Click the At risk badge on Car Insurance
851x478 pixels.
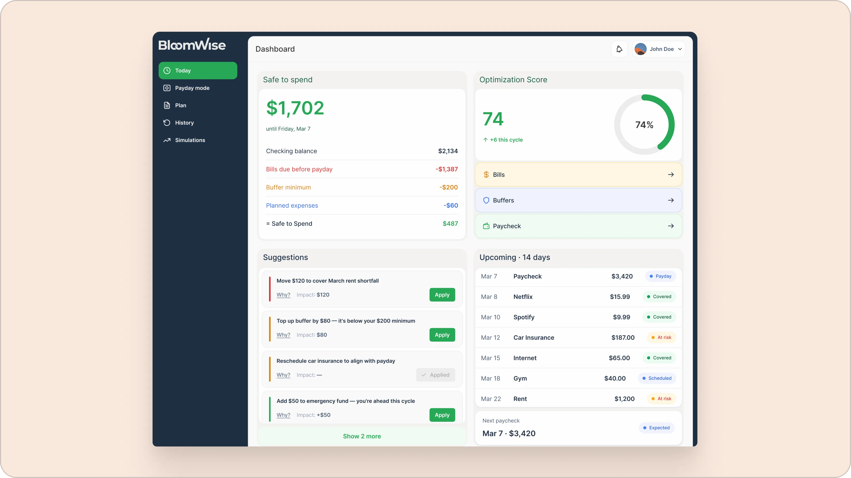[x=661, y=337]
